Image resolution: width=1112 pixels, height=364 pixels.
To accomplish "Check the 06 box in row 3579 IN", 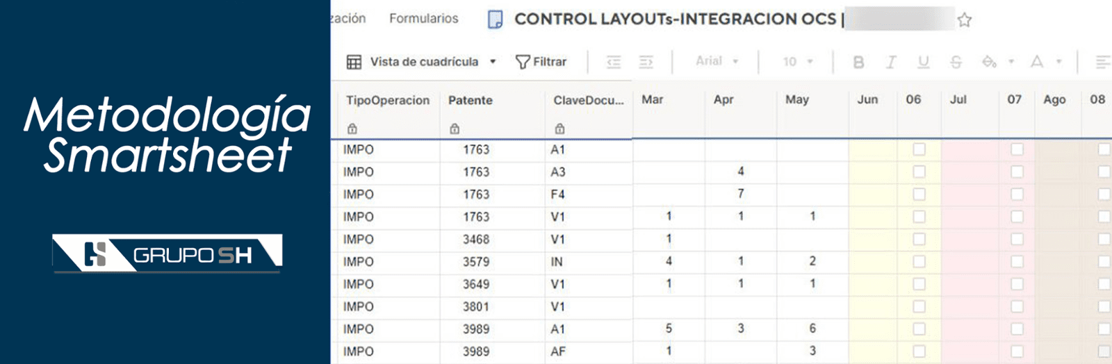I will pyautogui.click(x=919, y=261).
